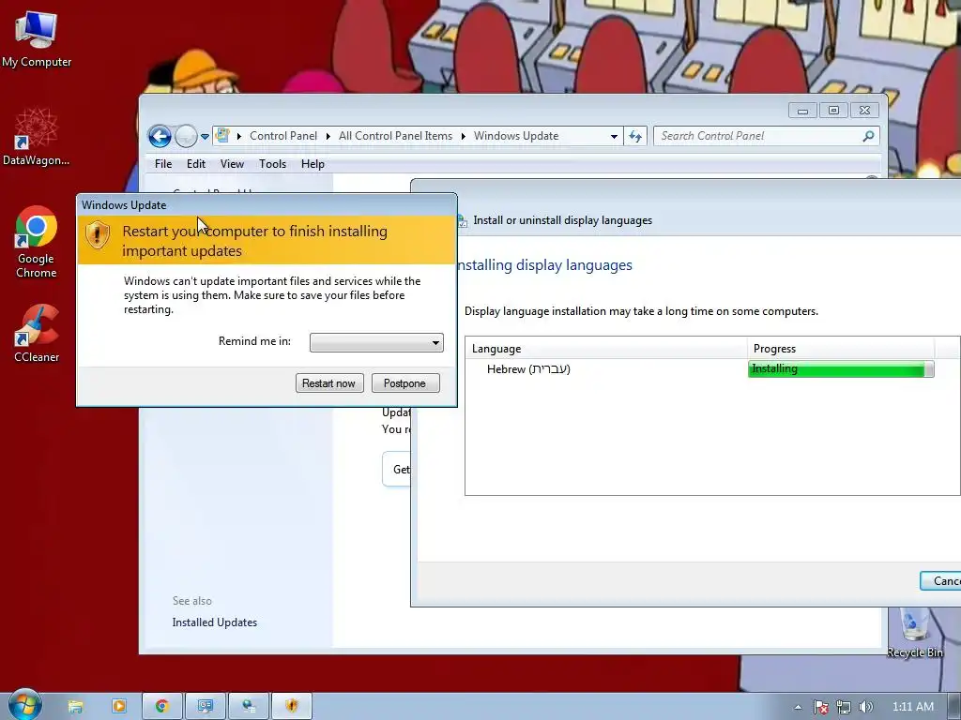
Task: Click Postpone button
Action: pyautogui.click(x=405, y=383)
